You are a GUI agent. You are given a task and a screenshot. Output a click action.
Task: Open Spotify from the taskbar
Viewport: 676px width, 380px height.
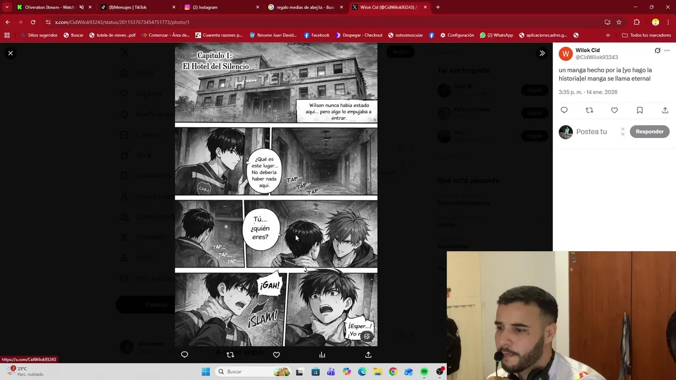424,372
